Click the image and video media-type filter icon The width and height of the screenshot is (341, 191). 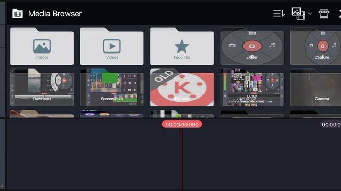tap(298, 14)
